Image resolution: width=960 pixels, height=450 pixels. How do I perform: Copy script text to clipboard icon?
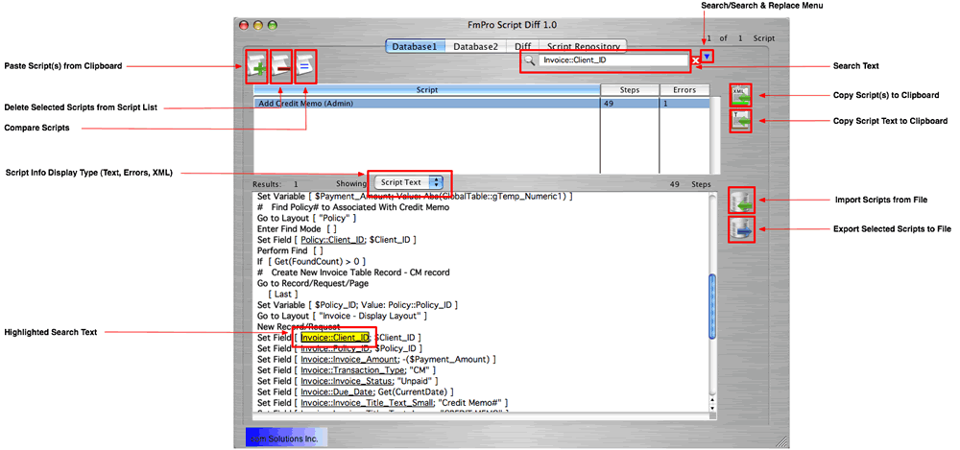pyautogui.click(x=741, y=121)
